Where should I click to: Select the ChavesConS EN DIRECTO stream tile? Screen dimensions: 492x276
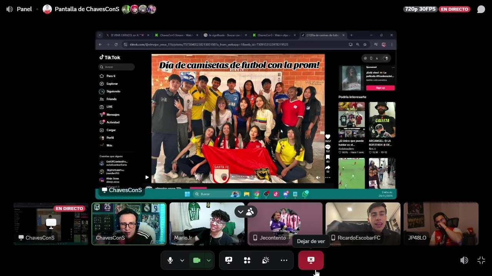click(x=51, y=223)
